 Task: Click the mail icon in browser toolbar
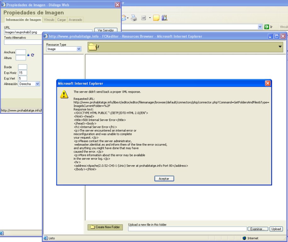pos(124,18)
